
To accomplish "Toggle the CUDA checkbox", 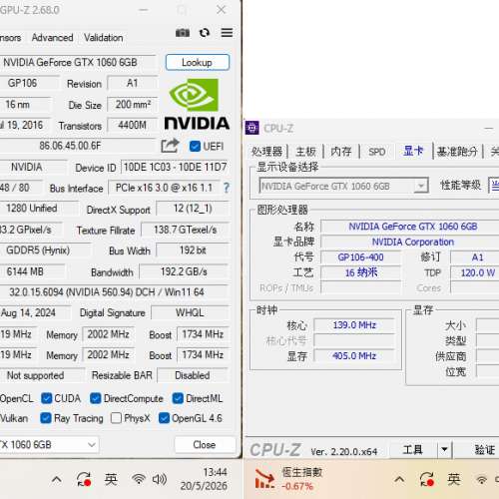I will [x=46, y=398].
